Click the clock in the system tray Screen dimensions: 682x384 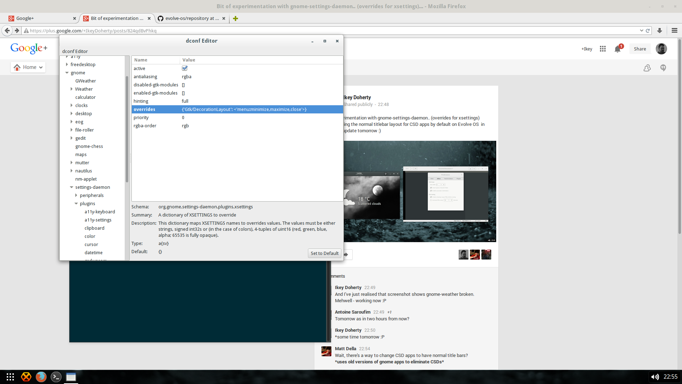670,377
